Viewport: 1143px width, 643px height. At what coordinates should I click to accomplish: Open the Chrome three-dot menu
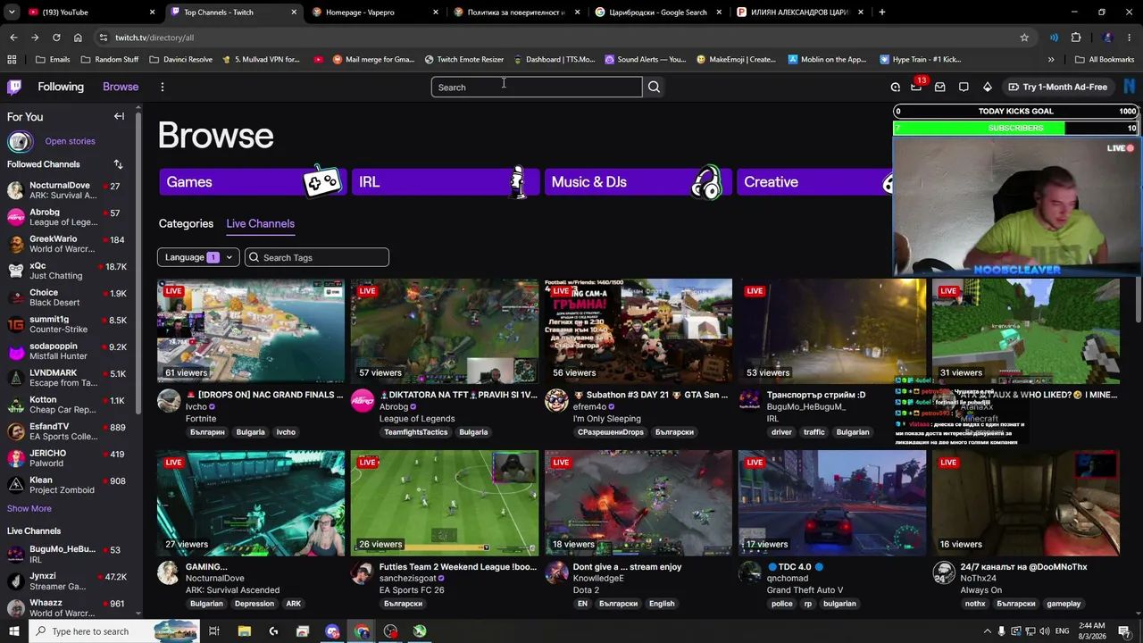(1130, 38)
